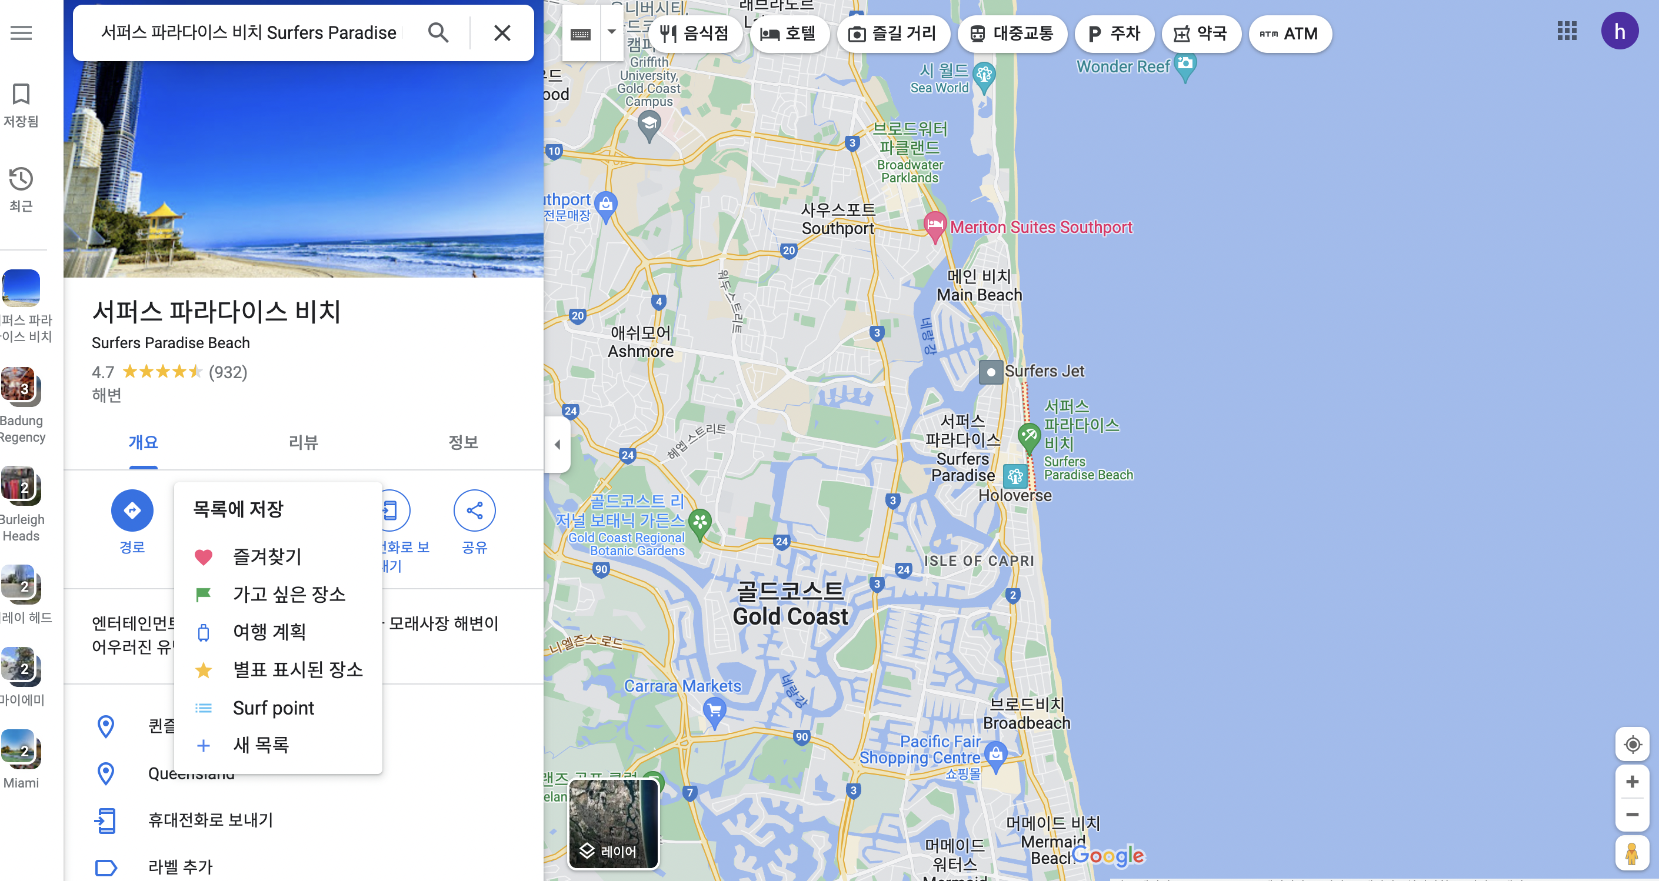Click the 공유 share icon

474,510
